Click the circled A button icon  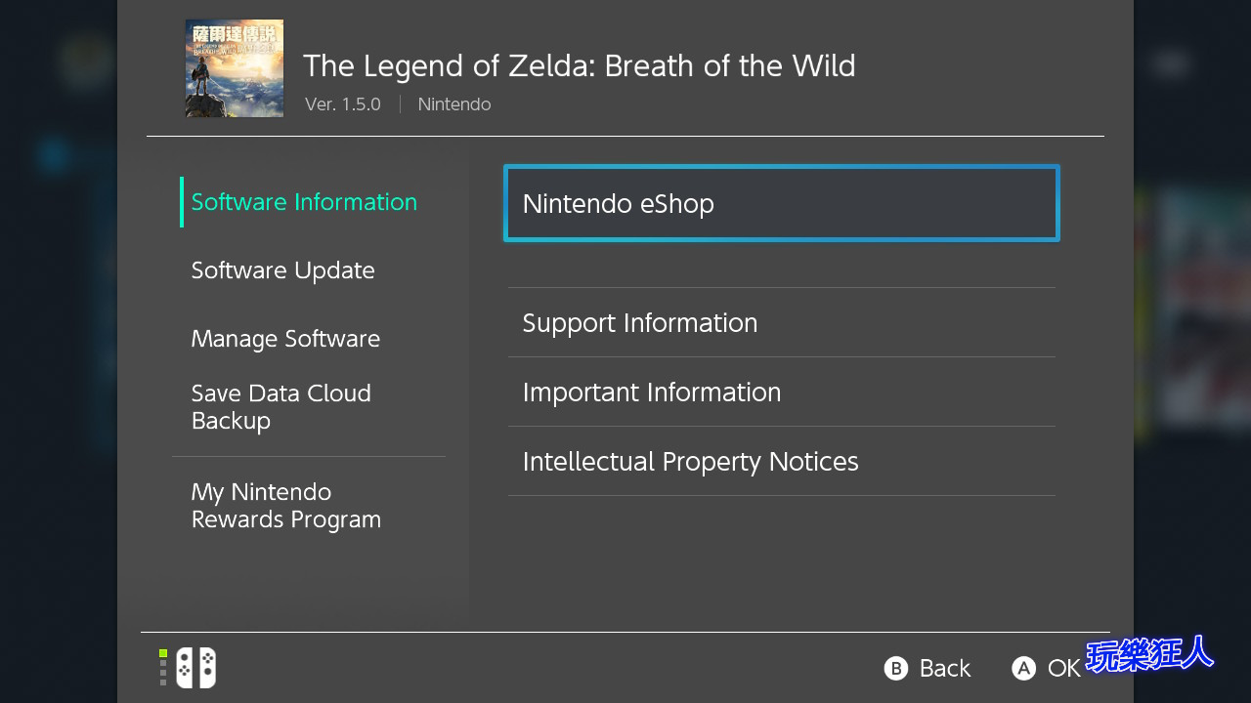(x=1023, y=668)
